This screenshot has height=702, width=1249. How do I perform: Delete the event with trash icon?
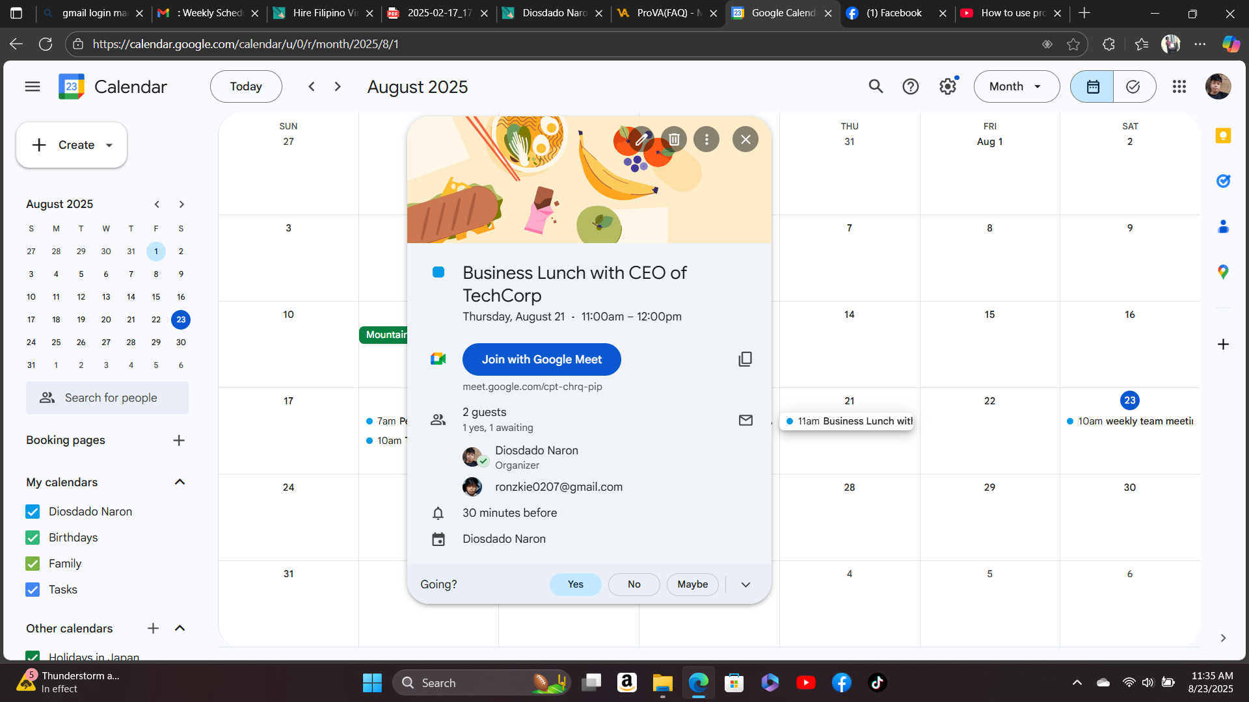(x=674, y=139)
